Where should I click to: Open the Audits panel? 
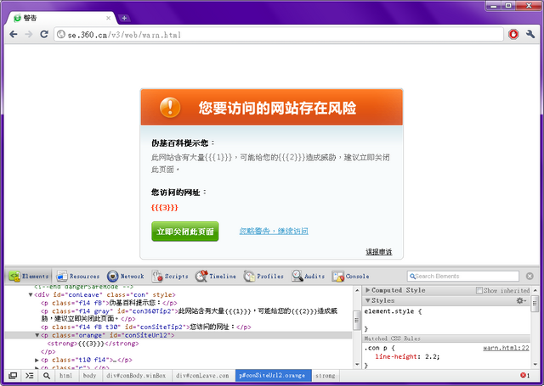[x=309, y=277]
